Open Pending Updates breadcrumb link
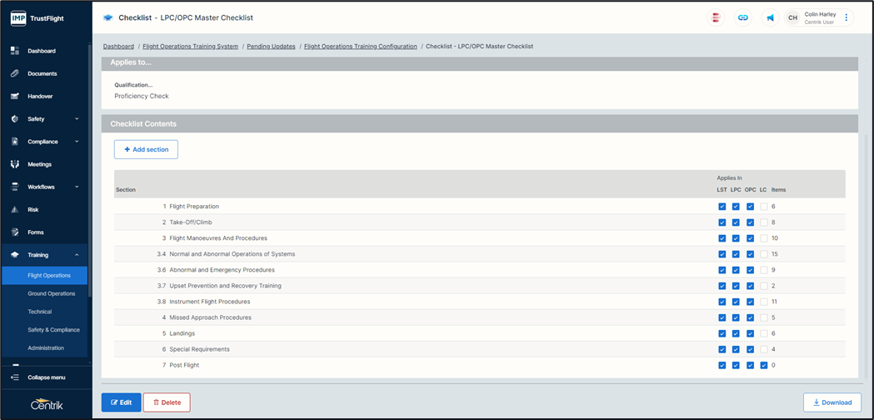 271,47
